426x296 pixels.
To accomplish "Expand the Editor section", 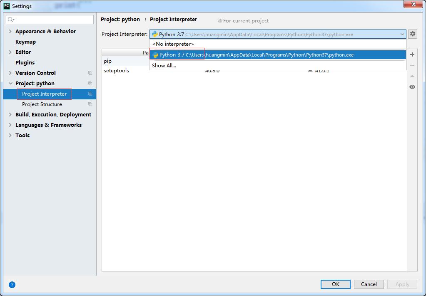I will 10,52.
